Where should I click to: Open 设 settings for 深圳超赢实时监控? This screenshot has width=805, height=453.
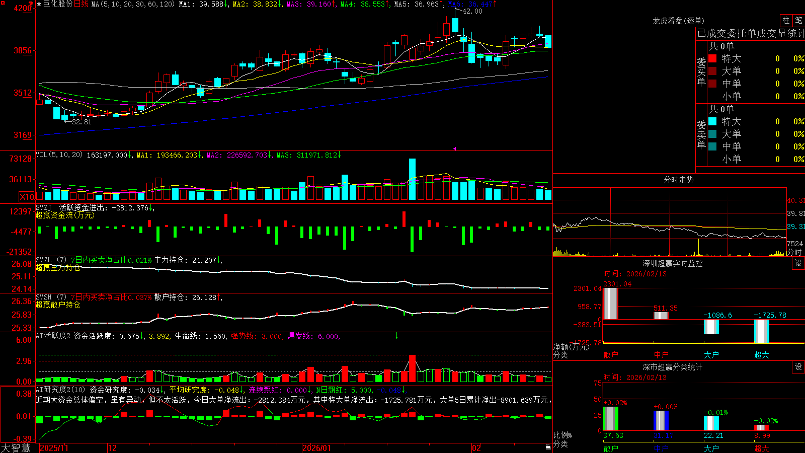click(x=798, y=263)
